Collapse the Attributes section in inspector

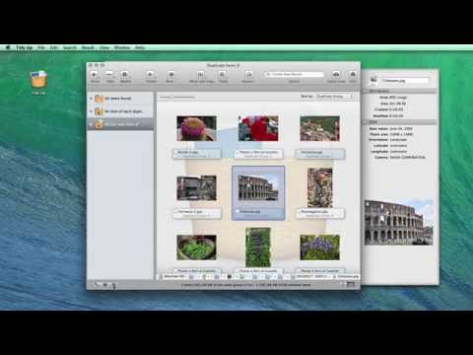(366, 91)
